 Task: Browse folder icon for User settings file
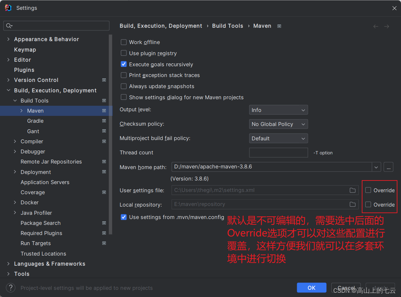point(352,190)
